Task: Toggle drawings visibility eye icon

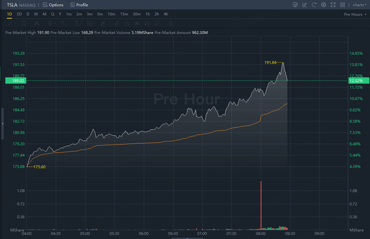Action: tap(137, 23)
